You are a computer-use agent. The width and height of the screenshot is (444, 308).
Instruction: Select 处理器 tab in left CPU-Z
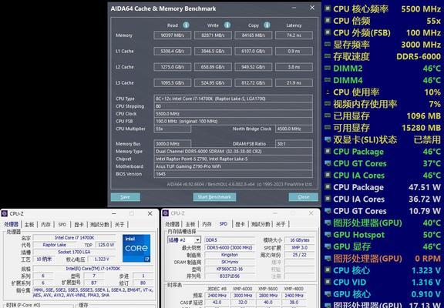11,225
